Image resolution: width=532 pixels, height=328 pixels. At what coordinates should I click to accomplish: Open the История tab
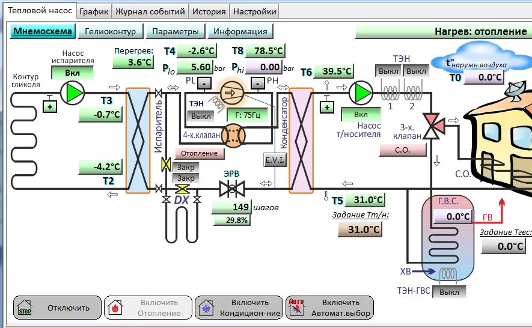click(209, 12)
